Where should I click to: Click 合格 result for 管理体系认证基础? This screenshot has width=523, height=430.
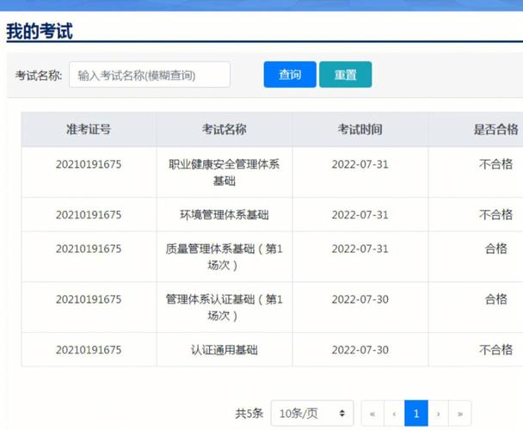click(496, 299)
